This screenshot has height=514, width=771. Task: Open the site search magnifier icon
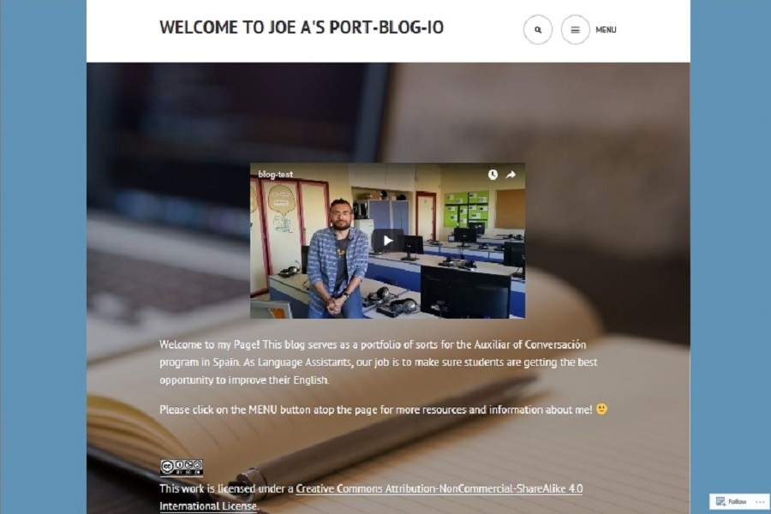537,29
